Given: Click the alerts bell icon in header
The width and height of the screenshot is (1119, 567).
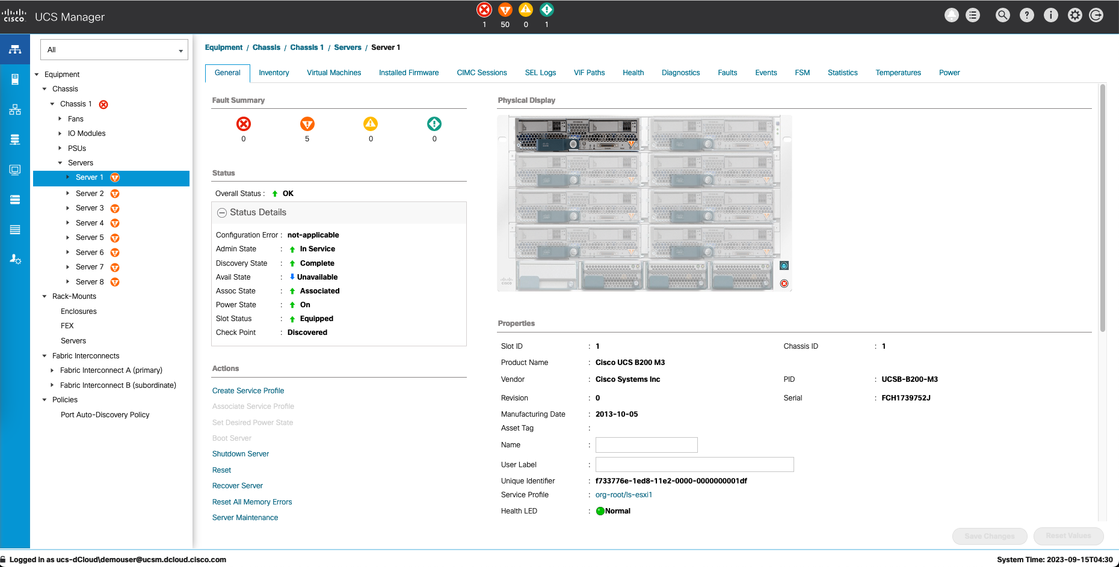Looking at the screenshot, I should pyautogui.click(x=951, y=16).
